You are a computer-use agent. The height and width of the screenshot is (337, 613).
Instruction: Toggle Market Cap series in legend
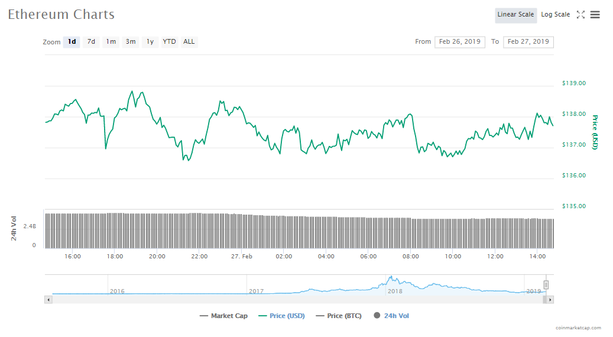[x=224, y=316]
